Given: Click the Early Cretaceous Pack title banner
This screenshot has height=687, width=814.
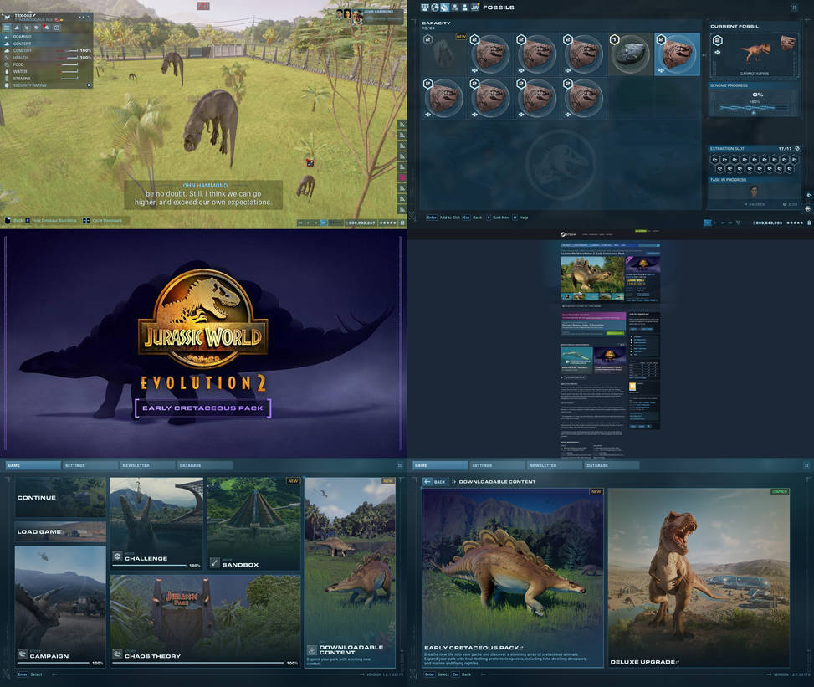Looking at the screenshot, I should [203, 408].
